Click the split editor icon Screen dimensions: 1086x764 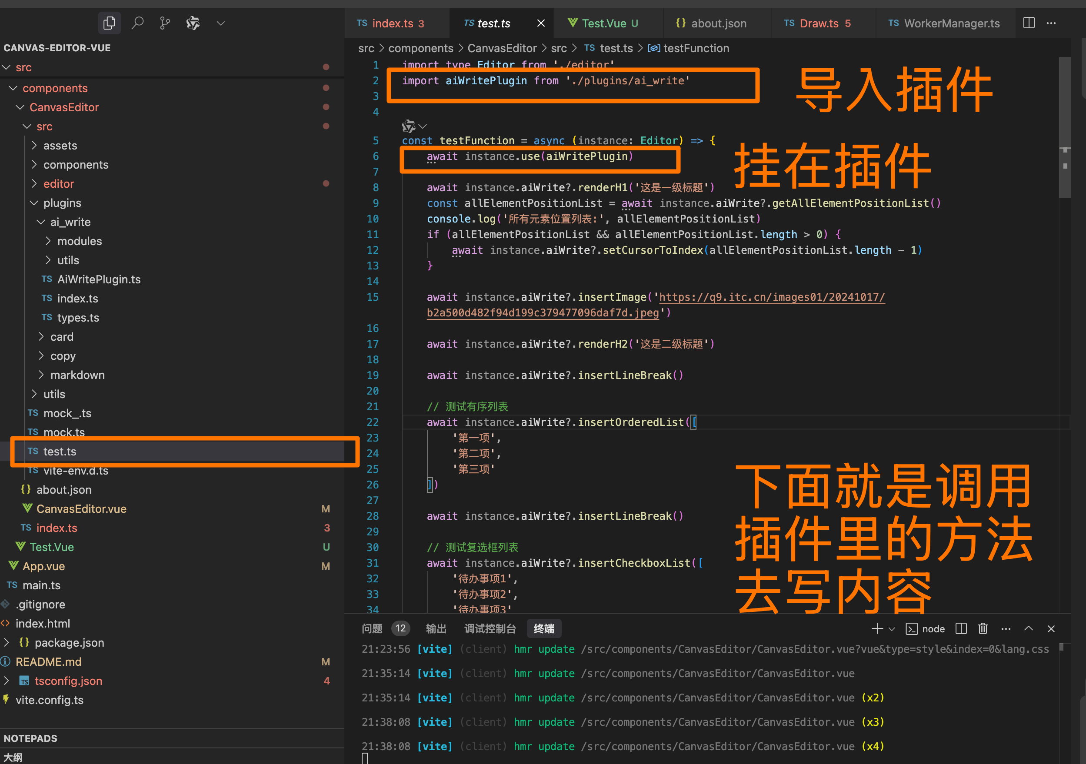[1029, 23]
